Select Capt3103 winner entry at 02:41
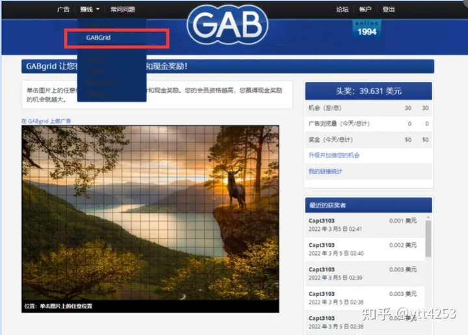Viewport: 468px width, 335px height. tap(365, 225)
